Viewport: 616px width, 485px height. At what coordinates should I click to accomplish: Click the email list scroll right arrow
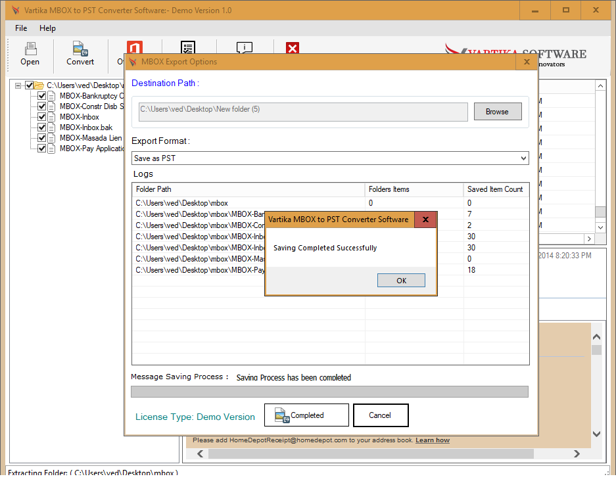pyautogui.click(x=589, y=239)
